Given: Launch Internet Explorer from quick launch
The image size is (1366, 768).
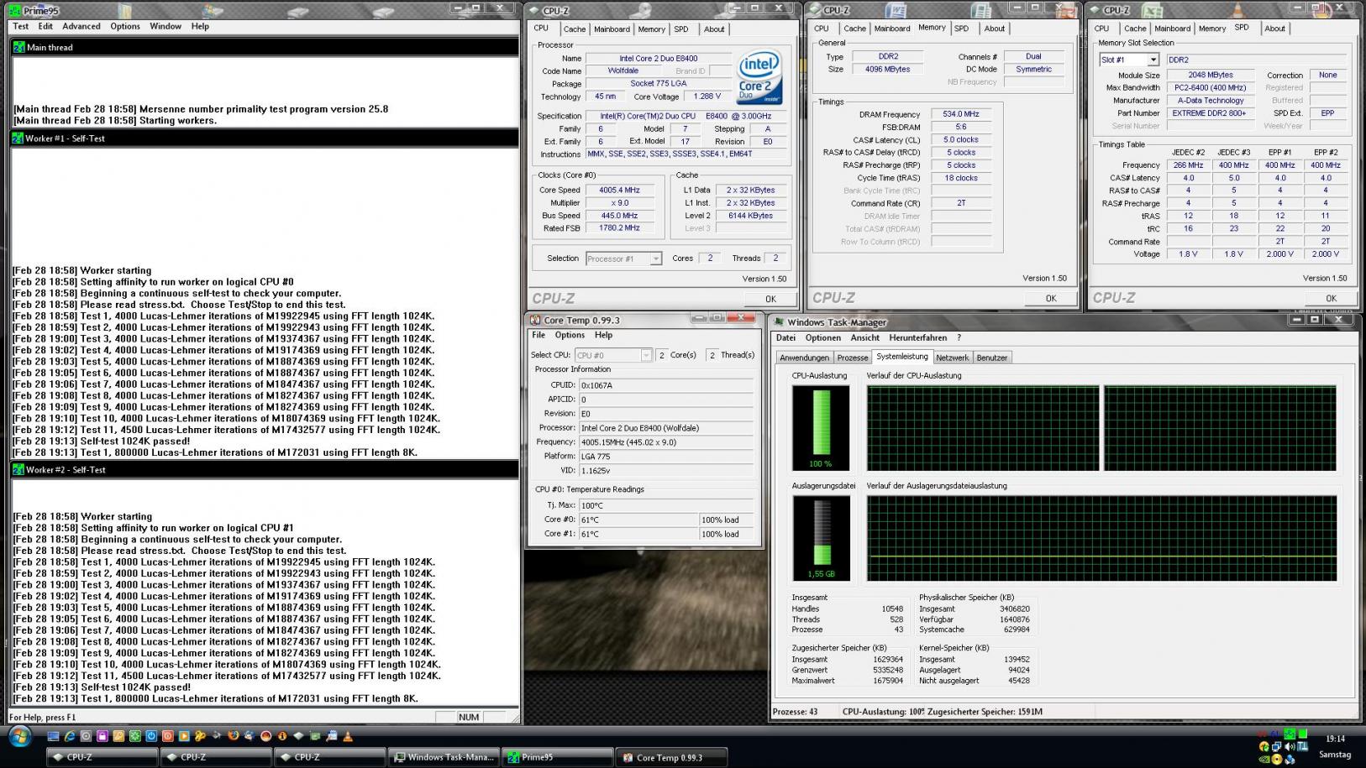Looking at the screenshot, I should pos(70,736).
